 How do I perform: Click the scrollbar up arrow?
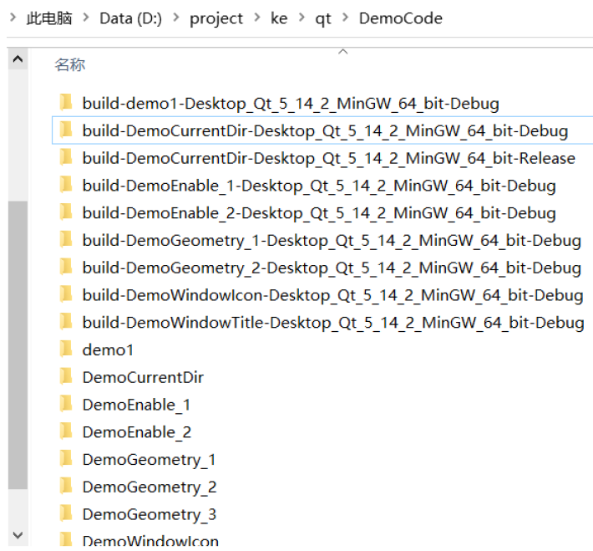tap(18, 59)
